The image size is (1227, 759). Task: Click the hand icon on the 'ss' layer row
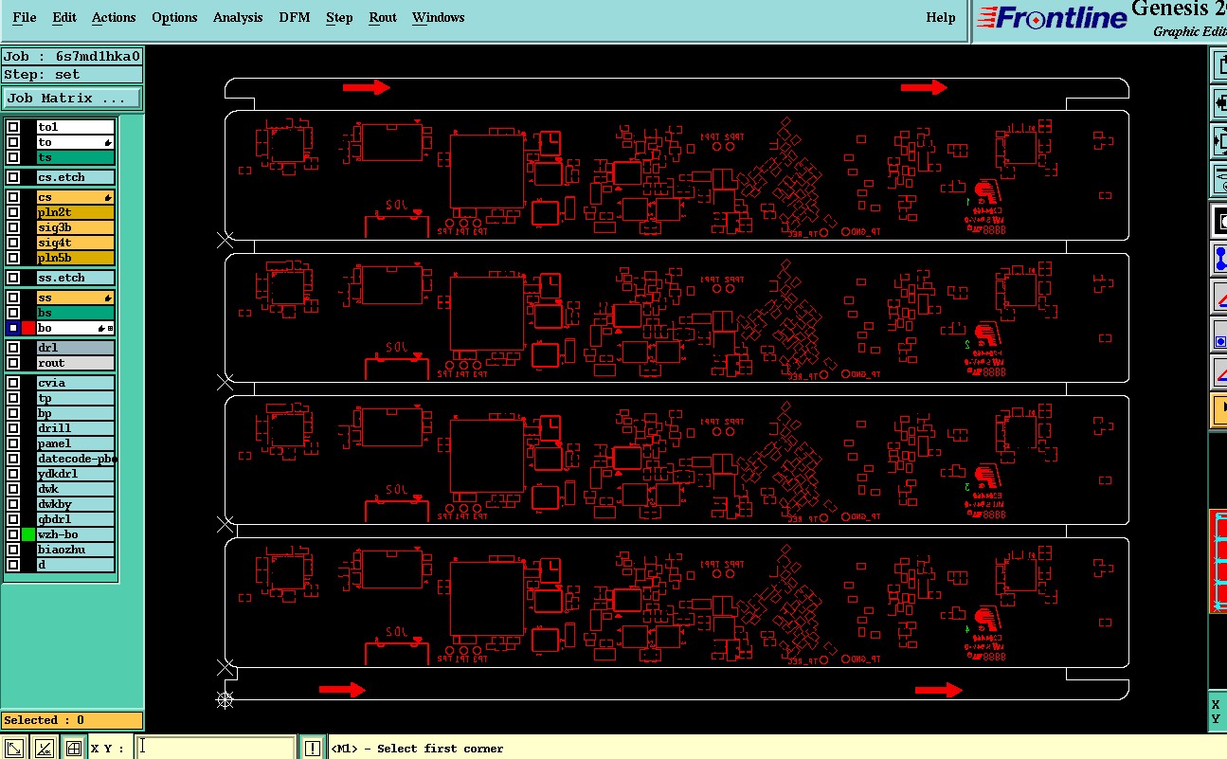tap(109, 298)
